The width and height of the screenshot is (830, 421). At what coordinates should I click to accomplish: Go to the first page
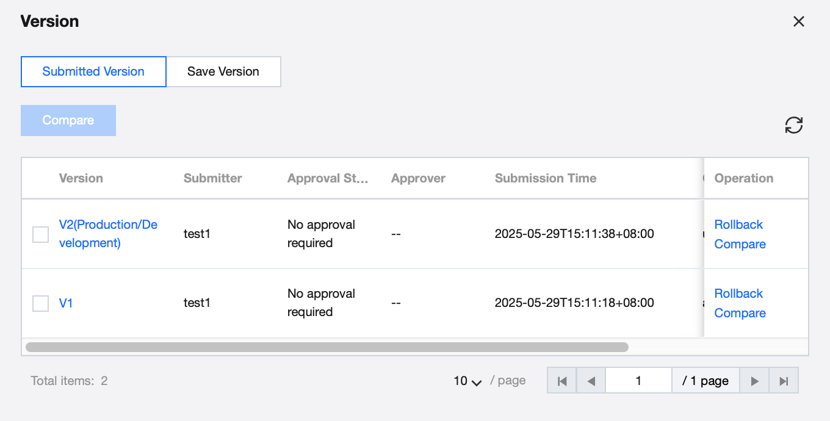[x=562, y=381]
